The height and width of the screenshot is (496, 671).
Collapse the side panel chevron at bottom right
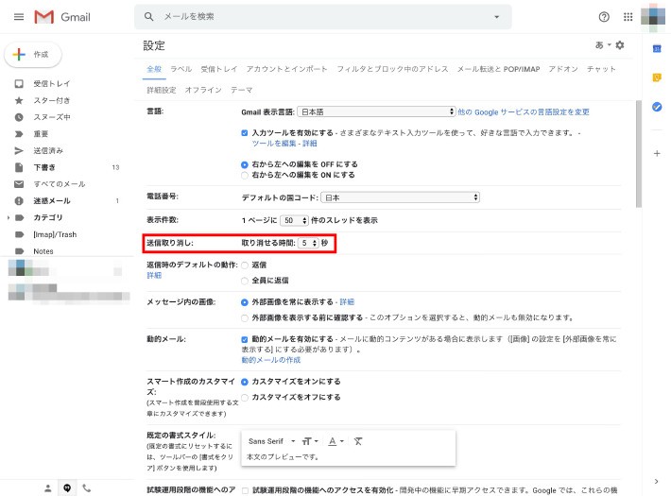(657, 482)
